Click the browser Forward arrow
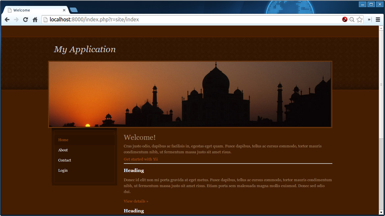385x216 pixels. (x=16, y=20)
